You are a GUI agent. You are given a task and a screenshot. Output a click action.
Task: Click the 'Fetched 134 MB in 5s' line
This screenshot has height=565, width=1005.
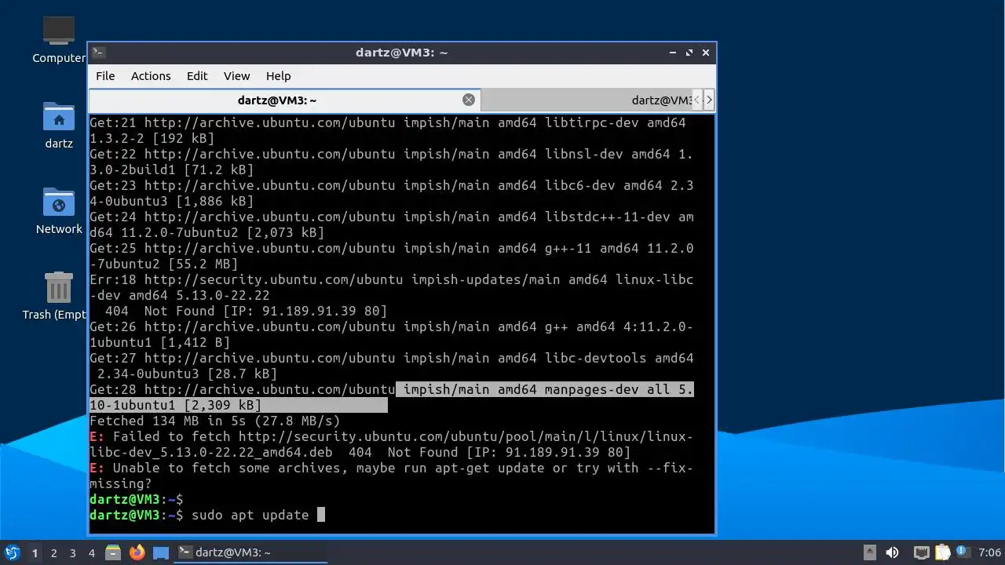click(215, 421)
